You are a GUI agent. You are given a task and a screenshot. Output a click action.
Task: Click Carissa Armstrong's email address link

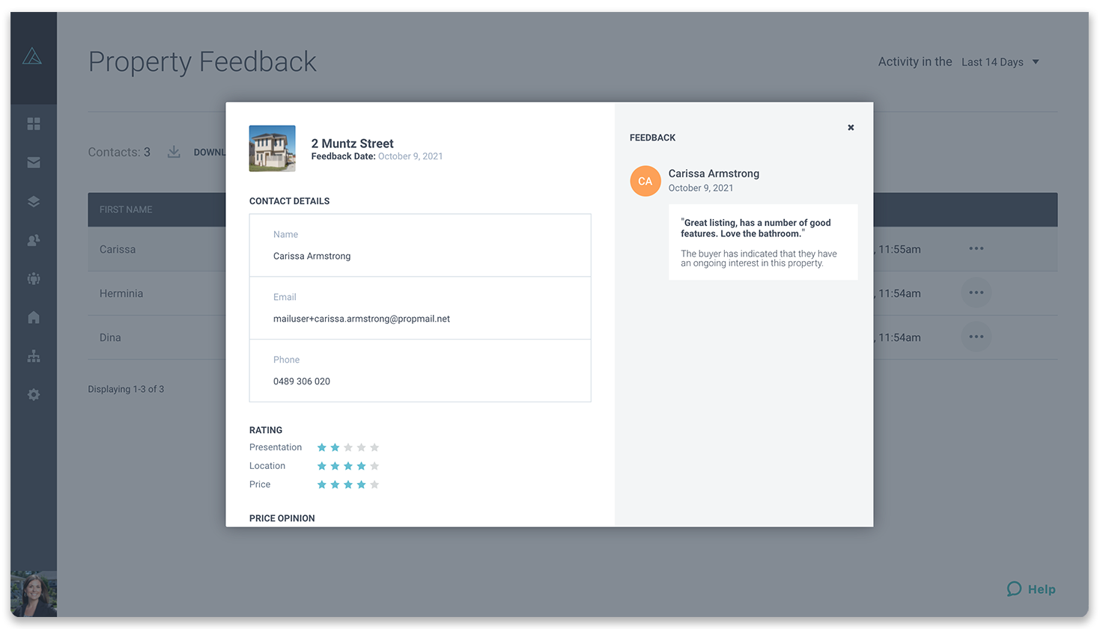point(361,318)
